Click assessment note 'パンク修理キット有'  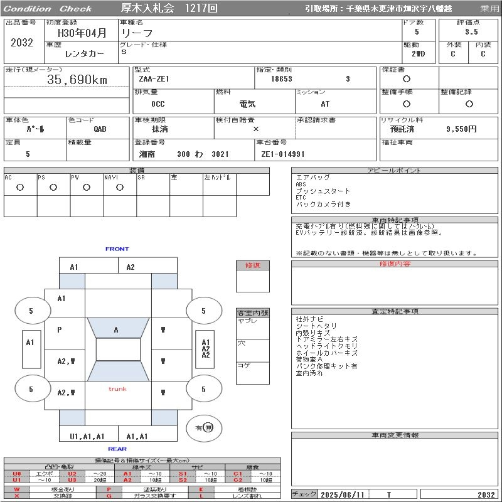pos(326,366)
